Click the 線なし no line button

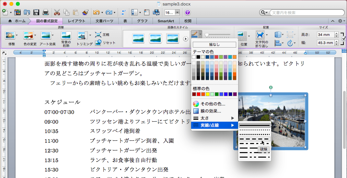pos(214,45)
